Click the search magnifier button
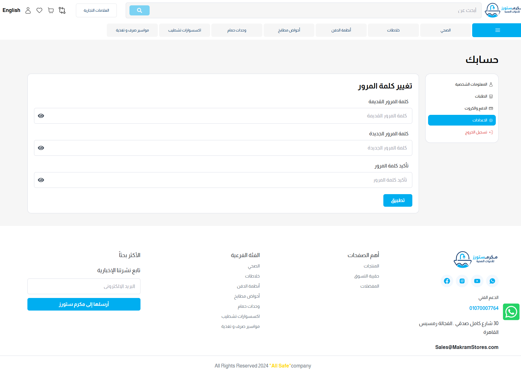The image size is (521, 376). [139, 10]
